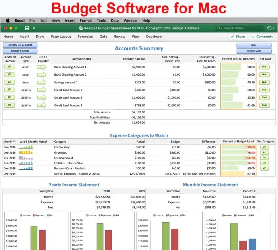278x250 pixels.
Task: Click the Excel document icon in title
Action: tap(81, 28)
